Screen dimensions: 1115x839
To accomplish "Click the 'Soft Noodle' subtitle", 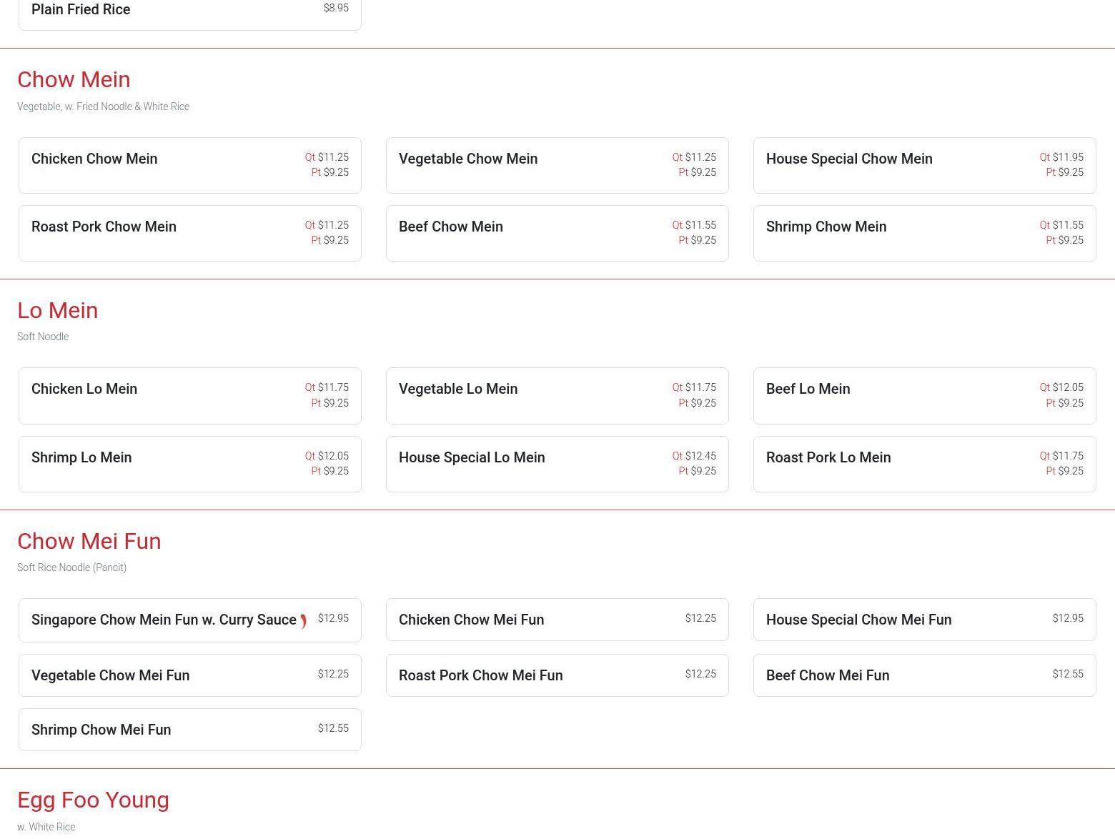I will coord(43,337).
